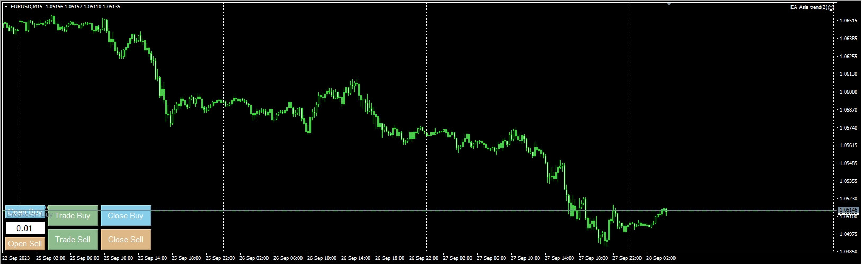Click the 25 Sep 18:00 time label
Viewport: 862px width, 265px height.
(186, 259)
